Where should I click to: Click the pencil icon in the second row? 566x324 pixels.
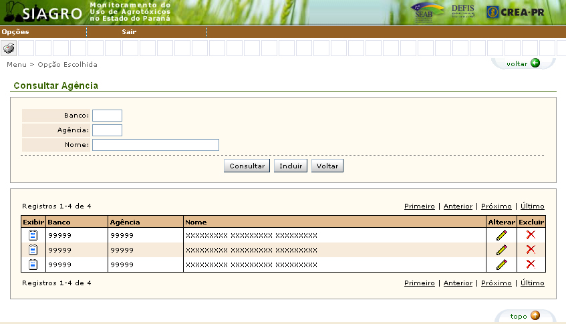(x=501, y=250)
